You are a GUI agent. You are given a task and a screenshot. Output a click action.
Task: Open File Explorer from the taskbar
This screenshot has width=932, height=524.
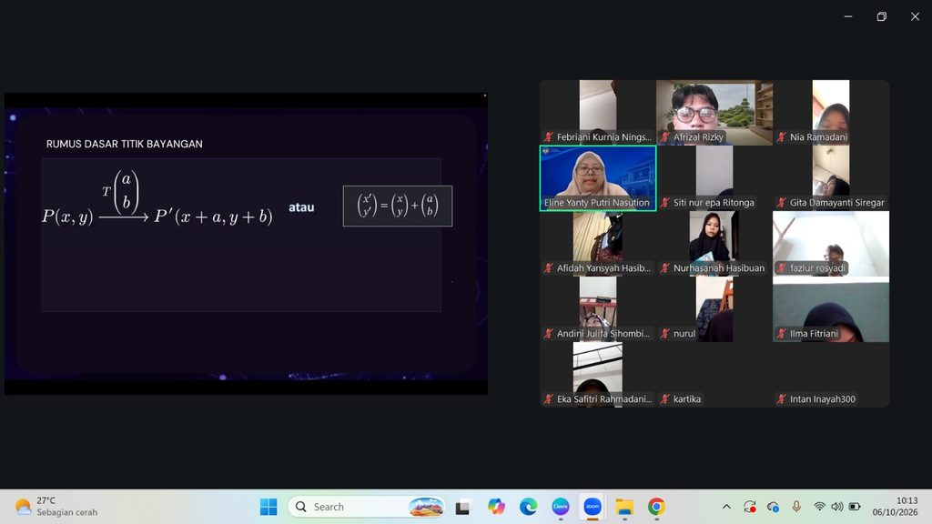coord(624,507)
